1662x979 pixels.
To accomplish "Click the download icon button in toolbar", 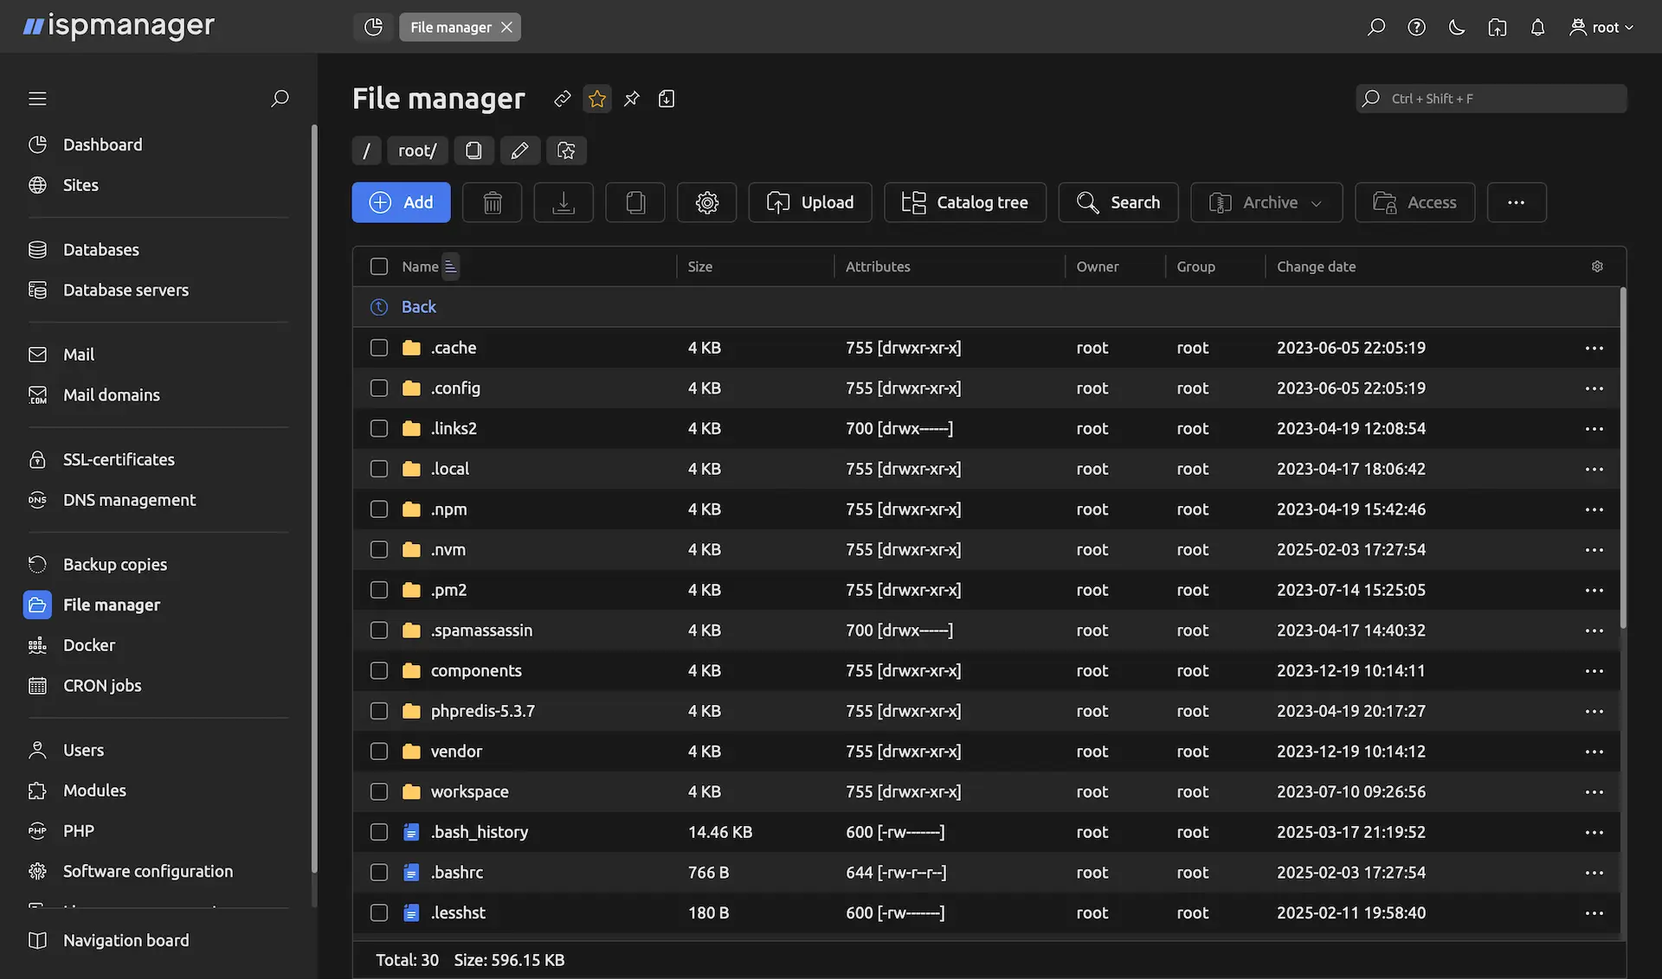I will (564, 202).
